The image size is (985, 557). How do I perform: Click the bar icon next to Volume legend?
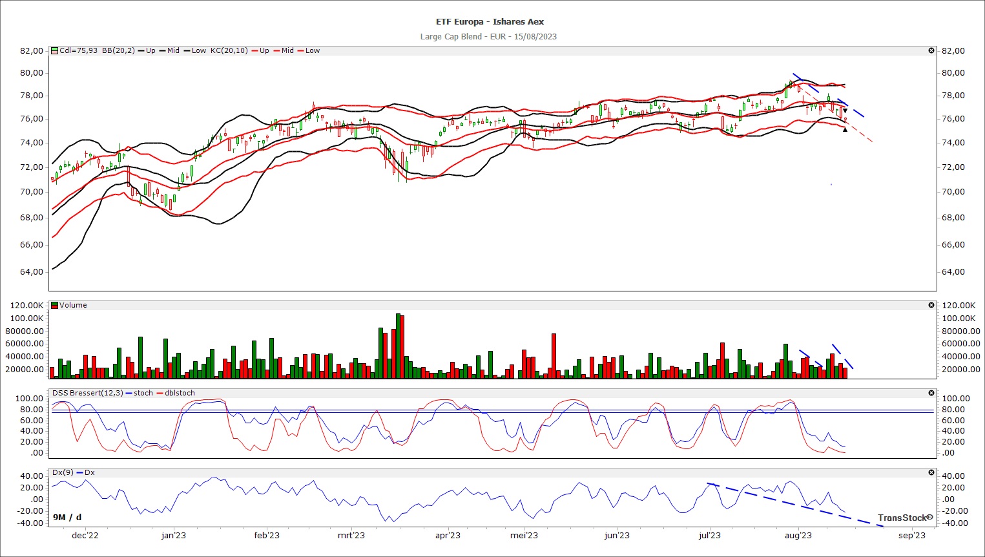pos(55,305)
